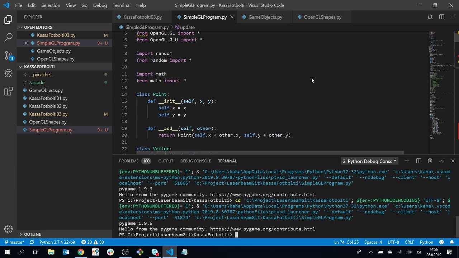Open the Manage gear icon

coord(8,229)
